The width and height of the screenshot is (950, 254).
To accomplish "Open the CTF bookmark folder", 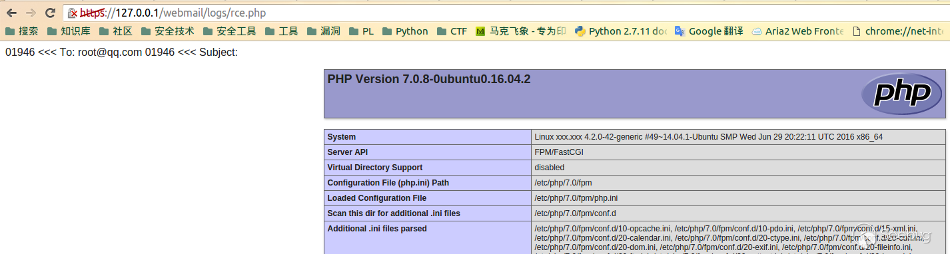I will click(x=452, y=31).
